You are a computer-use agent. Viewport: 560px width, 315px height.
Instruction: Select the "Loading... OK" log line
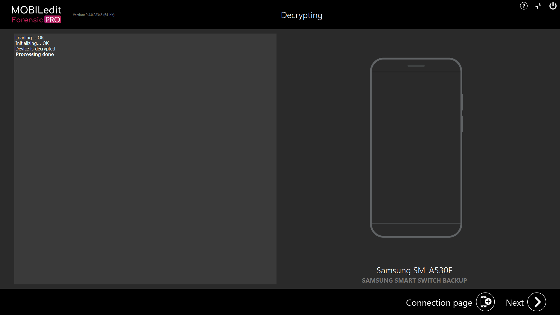pos(29,38)
